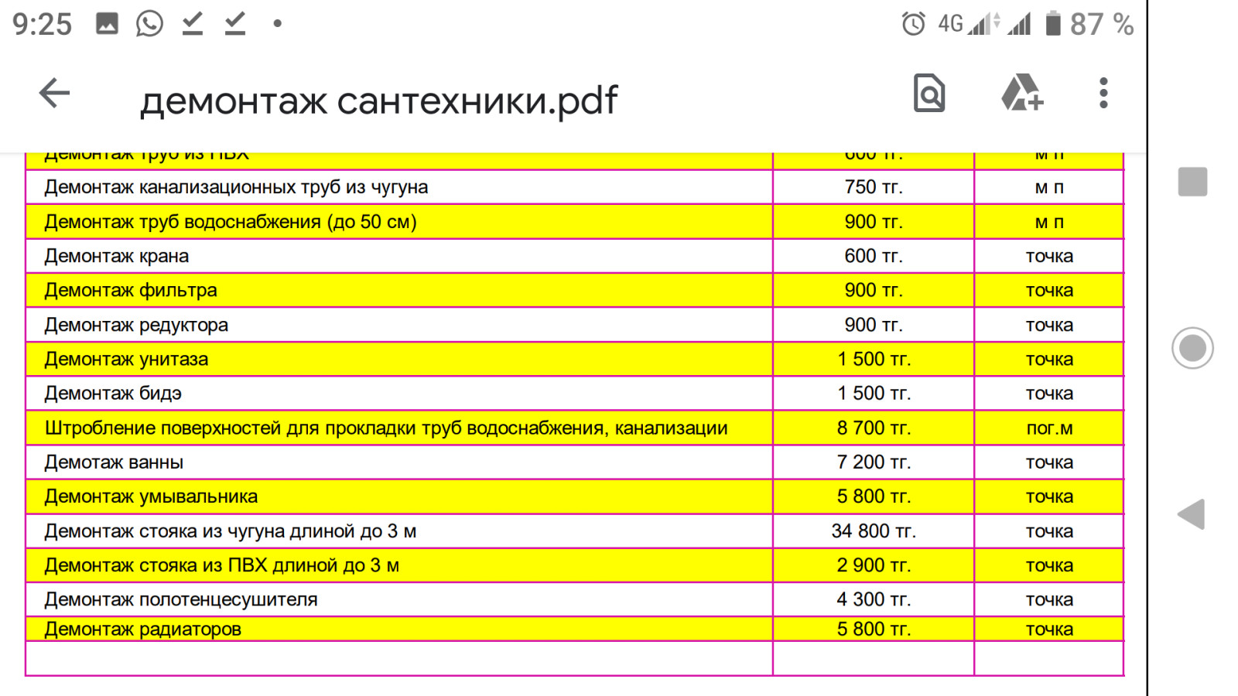Tap the add to Google Drive icon
Viewport: 1238px width, 696px height.
(1021, 94)
